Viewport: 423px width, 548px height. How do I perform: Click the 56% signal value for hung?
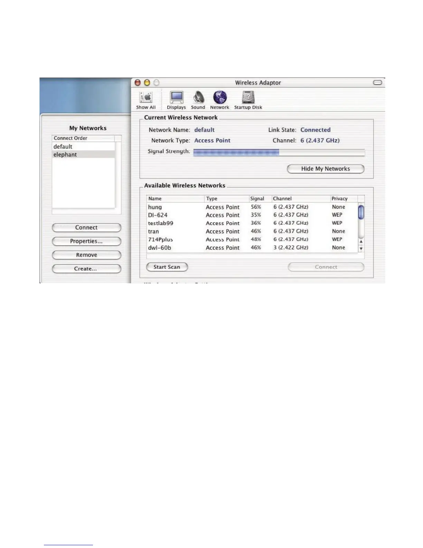[256, 207]
